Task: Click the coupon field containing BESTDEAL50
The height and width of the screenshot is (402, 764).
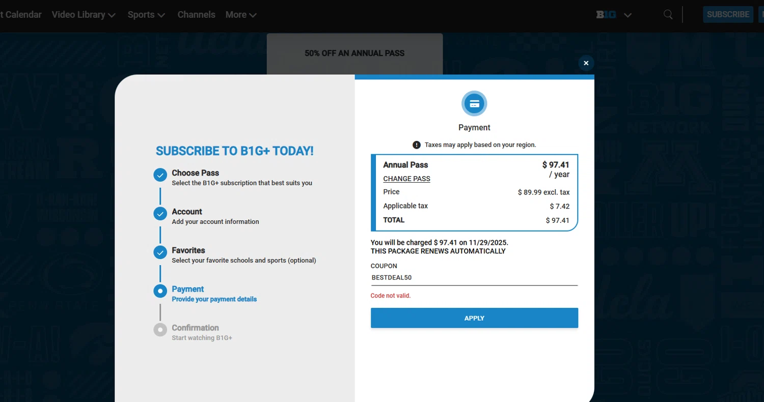Action: pyautogui.click(x=474, y=278)
